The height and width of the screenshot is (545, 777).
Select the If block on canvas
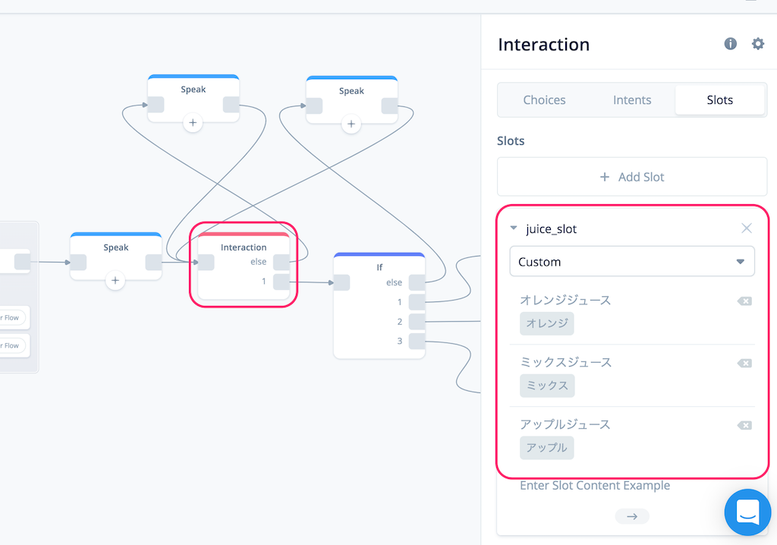point(379,305)
